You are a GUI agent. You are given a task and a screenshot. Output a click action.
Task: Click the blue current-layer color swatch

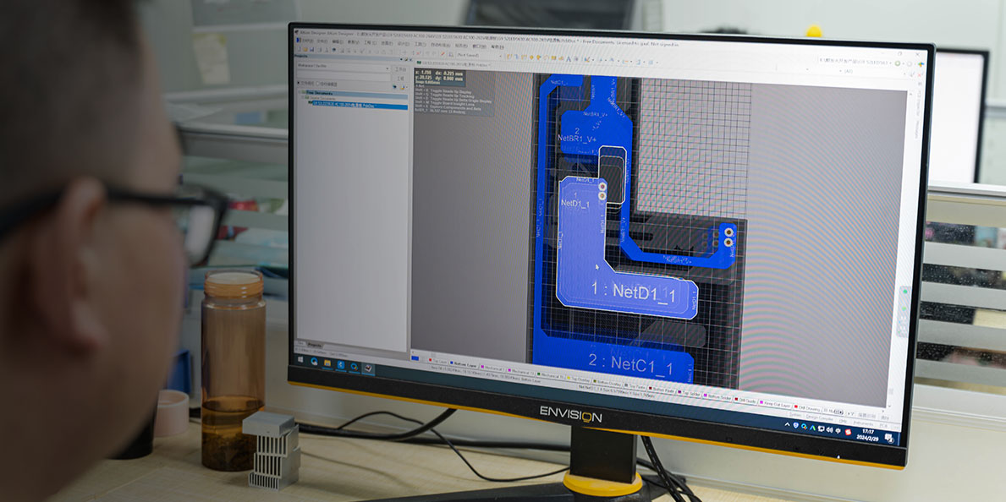[x=415, y=358]
